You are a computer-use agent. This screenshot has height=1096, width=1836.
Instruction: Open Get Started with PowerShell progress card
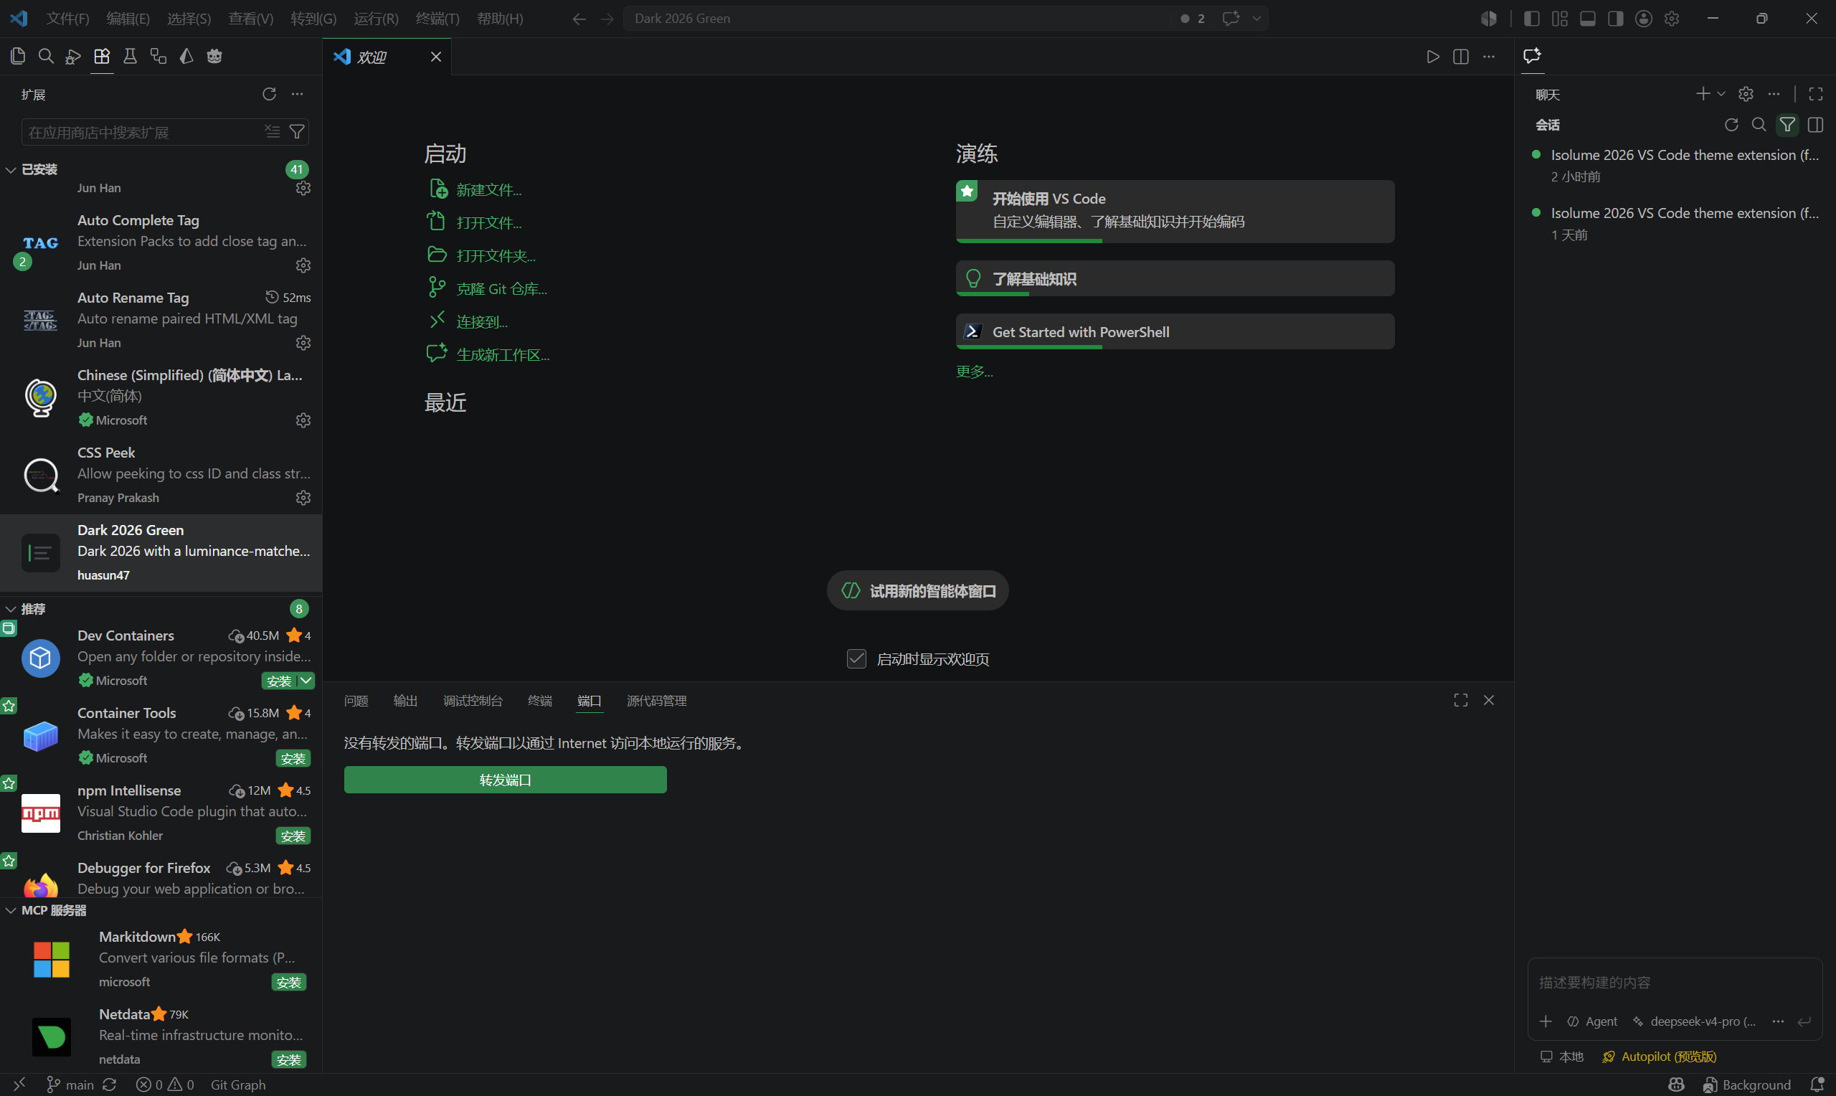click(x=1175, y=331)
